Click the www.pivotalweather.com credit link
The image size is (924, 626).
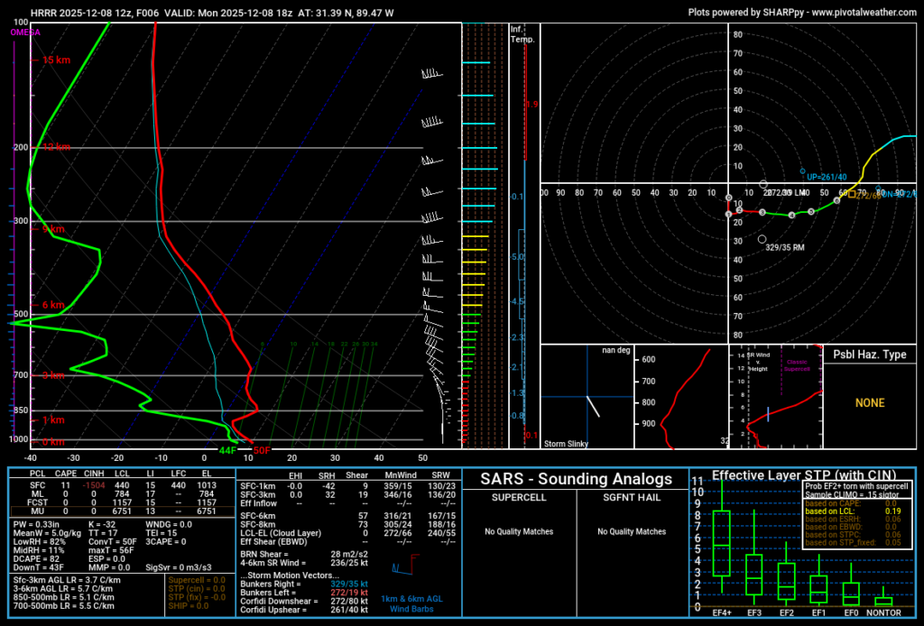pos(865,13)
